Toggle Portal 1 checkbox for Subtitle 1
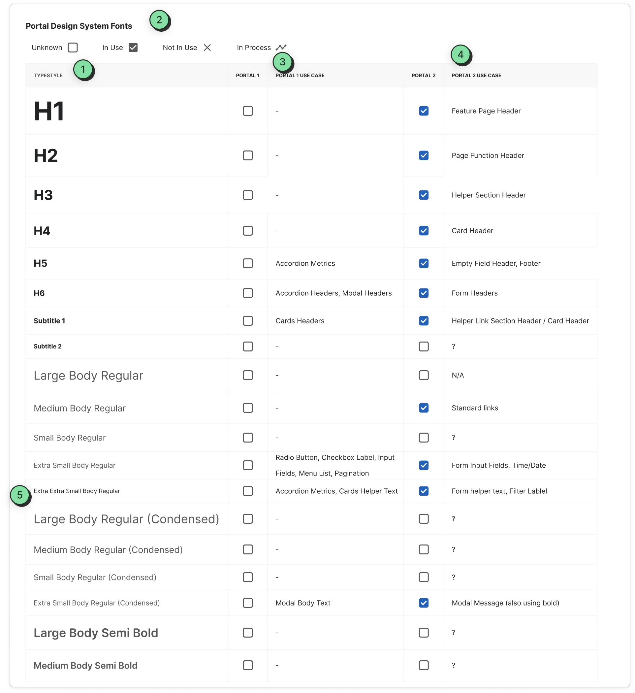 [x=248, y=321]
